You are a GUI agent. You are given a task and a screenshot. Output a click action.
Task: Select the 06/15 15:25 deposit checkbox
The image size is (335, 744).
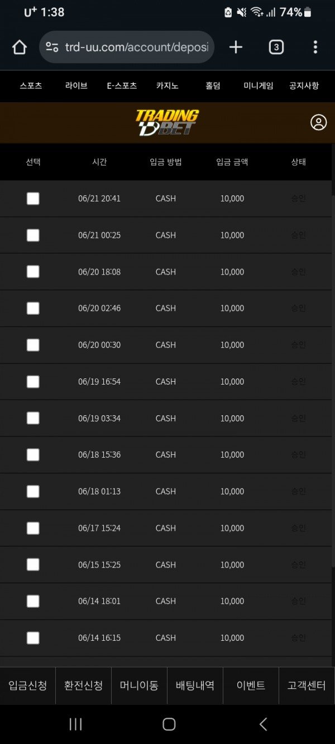(33, 565)
